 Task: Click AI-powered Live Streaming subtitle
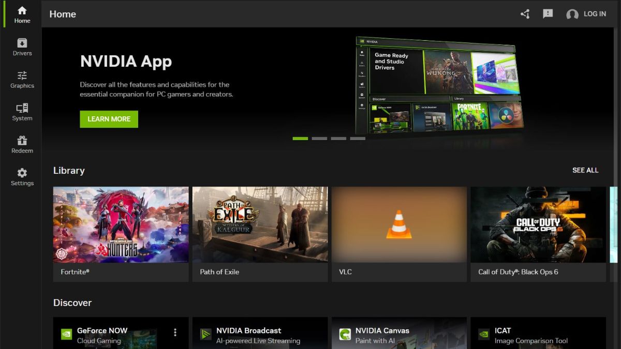(258, 341)
